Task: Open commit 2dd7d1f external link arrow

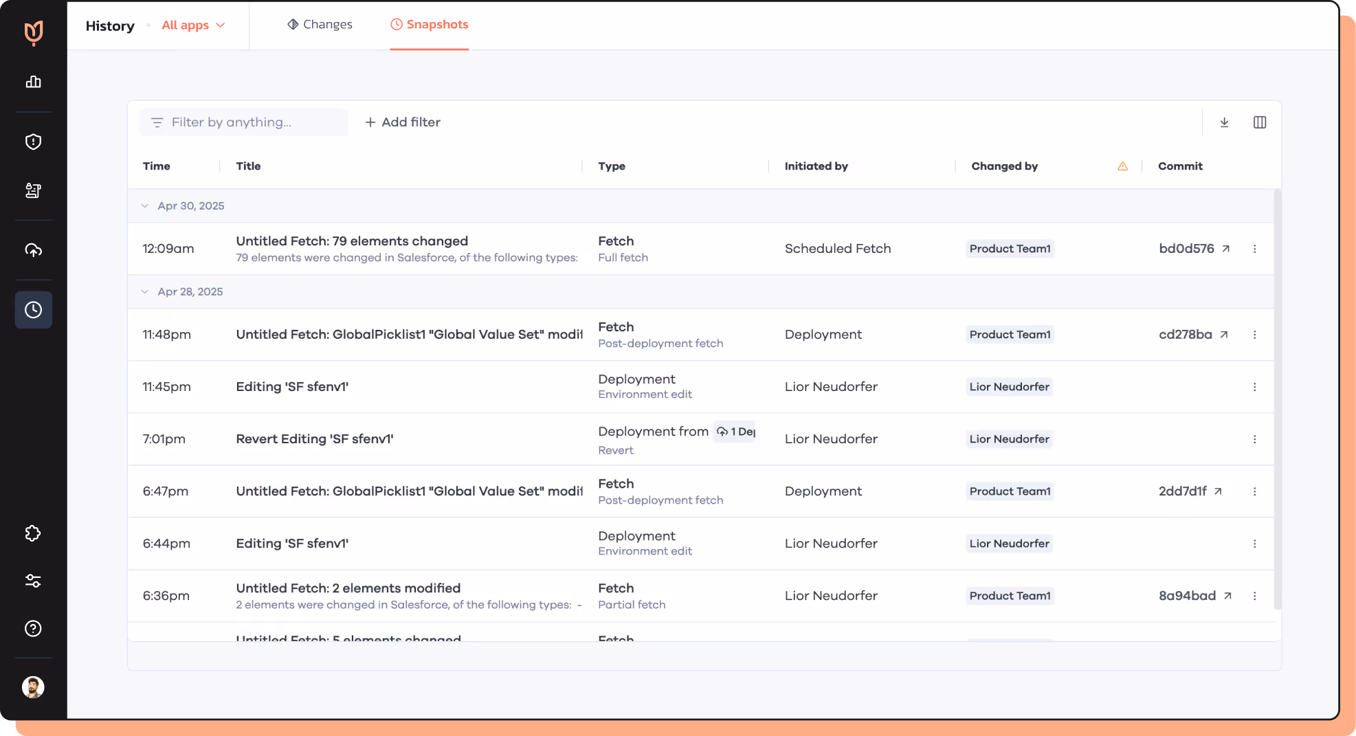Action: pyautogui.click(x=1218, y=491)
